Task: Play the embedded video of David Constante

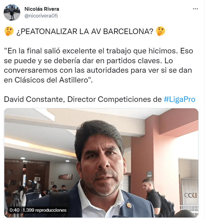Action: [101, 163]
